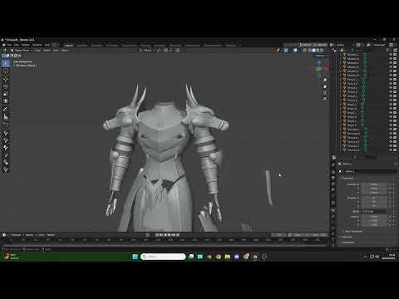Select the Rotate tool in left toolbar
This screenshot has width=399, height=299.
[6, 86]
